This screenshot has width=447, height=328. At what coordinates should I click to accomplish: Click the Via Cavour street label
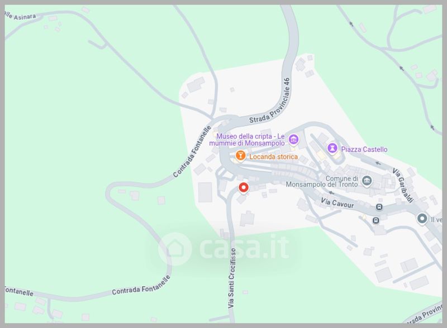coord(337,203)
